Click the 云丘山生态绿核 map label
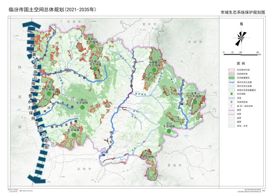Image resolution: width=274 pixels, height=194 pixels. pos(73,129)
